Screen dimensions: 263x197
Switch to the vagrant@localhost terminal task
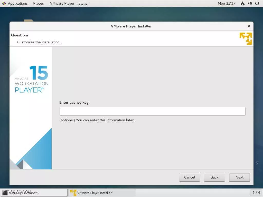tap(34, 193)
